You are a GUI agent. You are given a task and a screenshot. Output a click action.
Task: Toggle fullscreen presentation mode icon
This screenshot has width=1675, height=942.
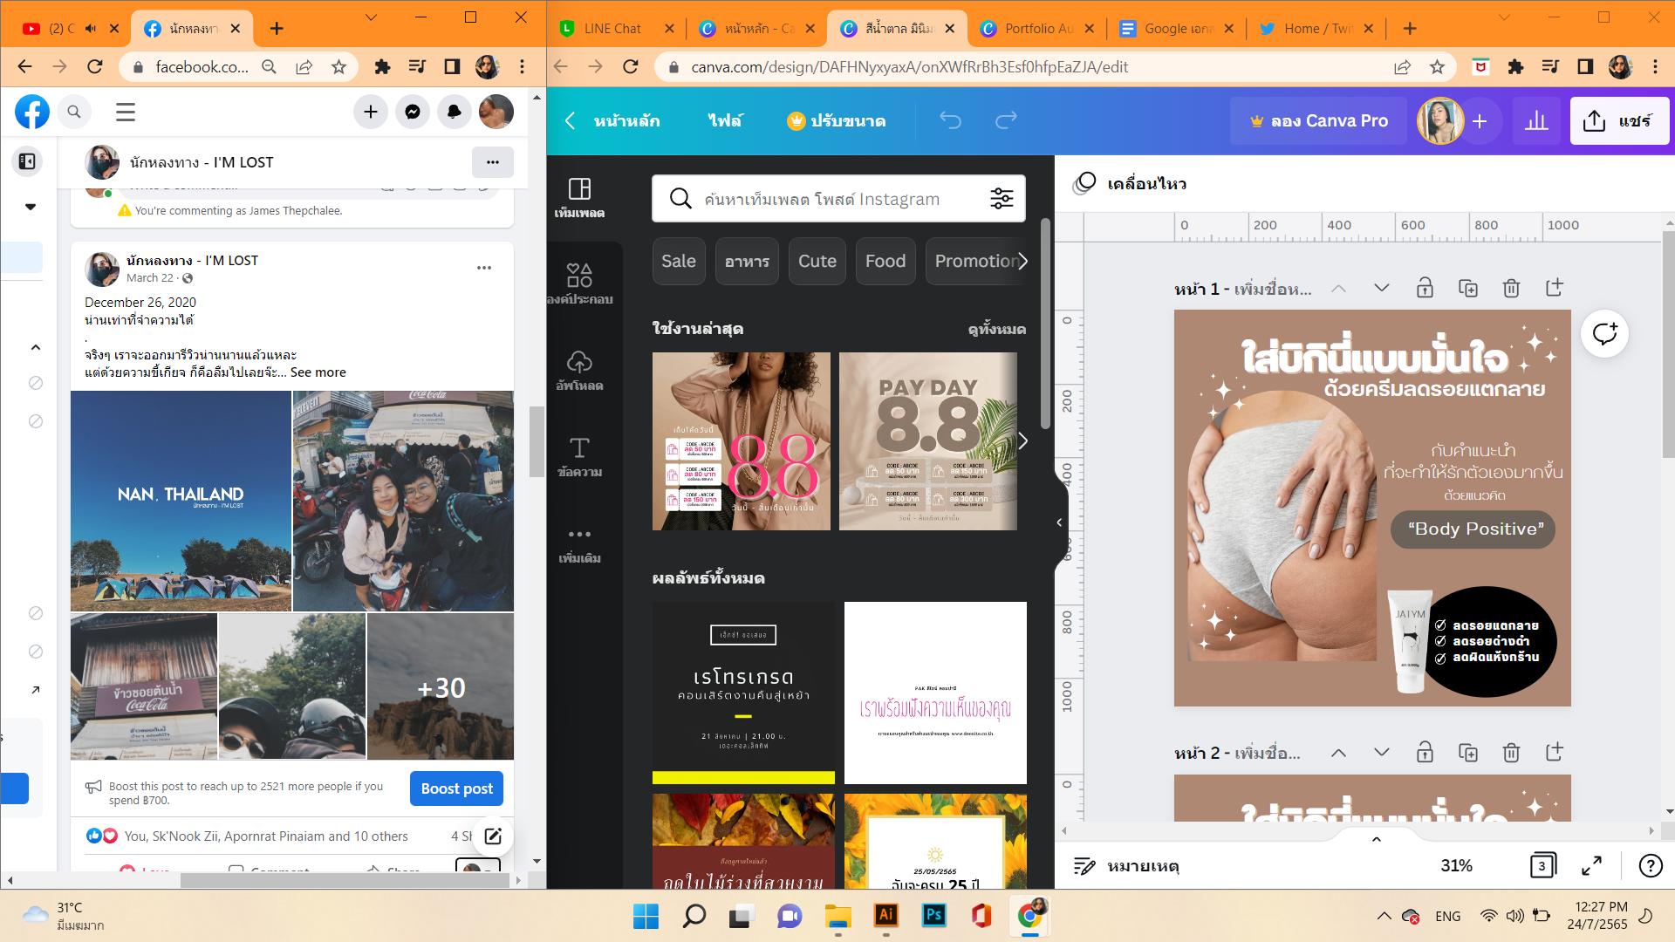1591,865
